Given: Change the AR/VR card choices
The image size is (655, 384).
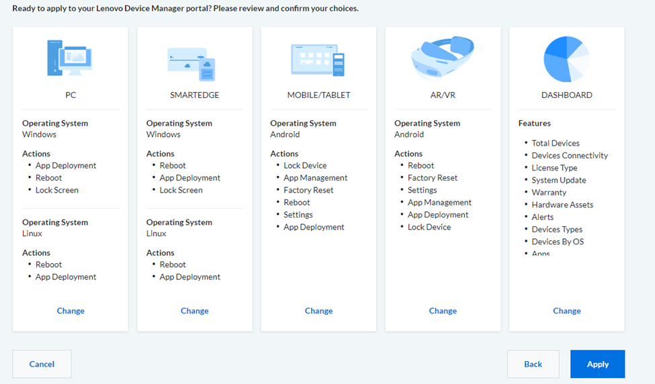Looking at the screenshot, I should 443,311.
